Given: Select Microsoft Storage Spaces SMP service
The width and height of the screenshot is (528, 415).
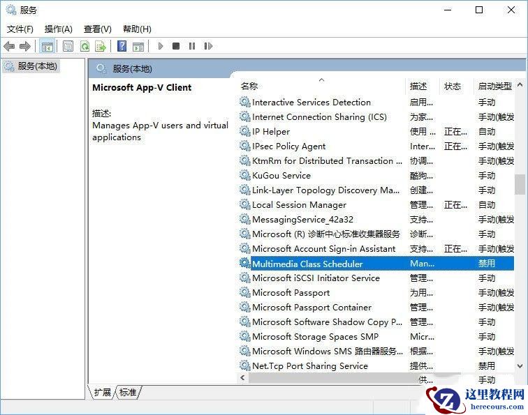Looking at the screenshot, I should point(376,337).
